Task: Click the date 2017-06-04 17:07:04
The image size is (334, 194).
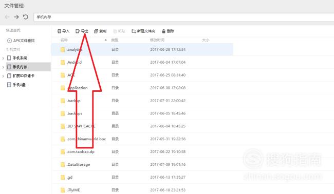Action: pyautogui.click(x=168, y=62)
